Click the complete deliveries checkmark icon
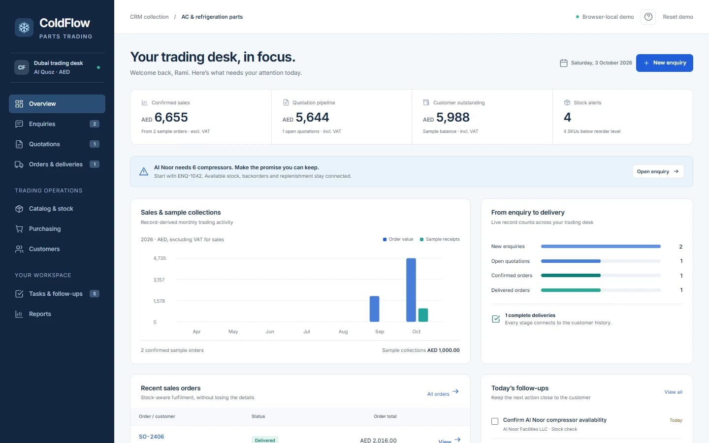 [496, 319]
